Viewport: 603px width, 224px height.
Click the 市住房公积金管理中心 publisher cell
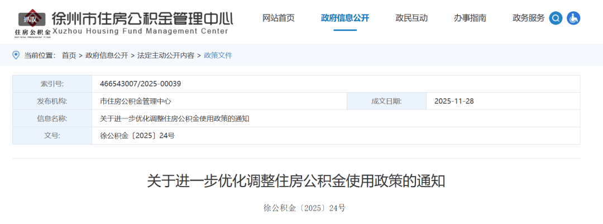point(135,101)
